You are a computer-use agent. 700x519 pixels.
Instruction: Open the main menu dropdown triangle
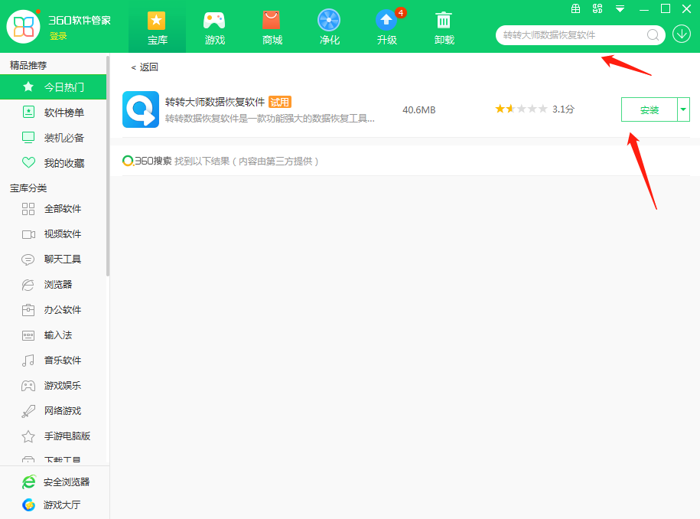[620, 9]
